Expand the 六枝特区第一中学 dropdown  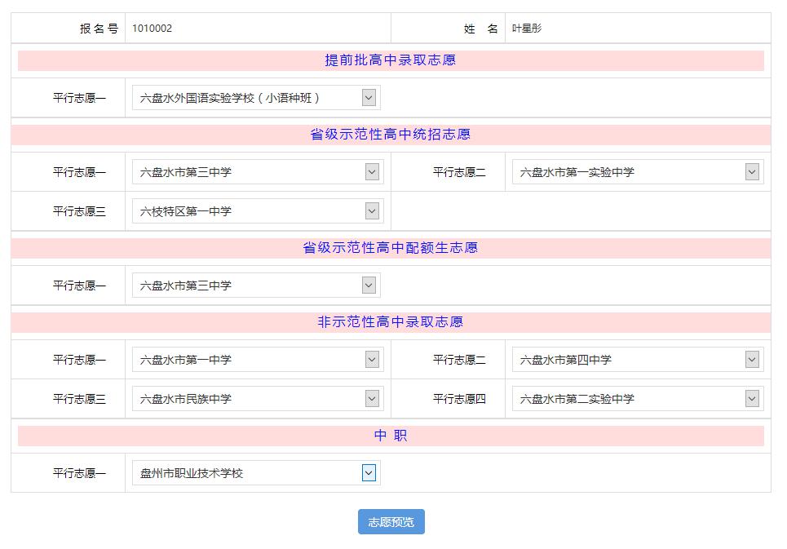tap(257, 211)
